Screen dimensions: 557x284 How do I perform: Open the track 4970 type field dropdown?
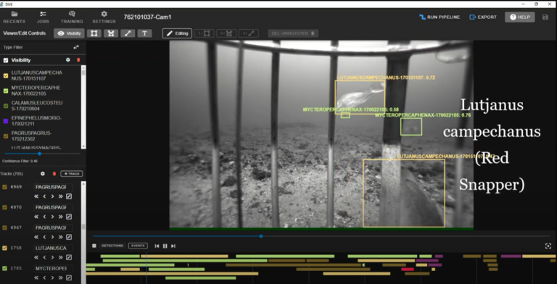53,207
